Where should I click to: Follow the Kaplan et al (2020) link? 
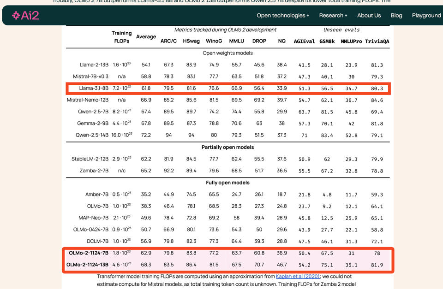[x=298, y=277]
